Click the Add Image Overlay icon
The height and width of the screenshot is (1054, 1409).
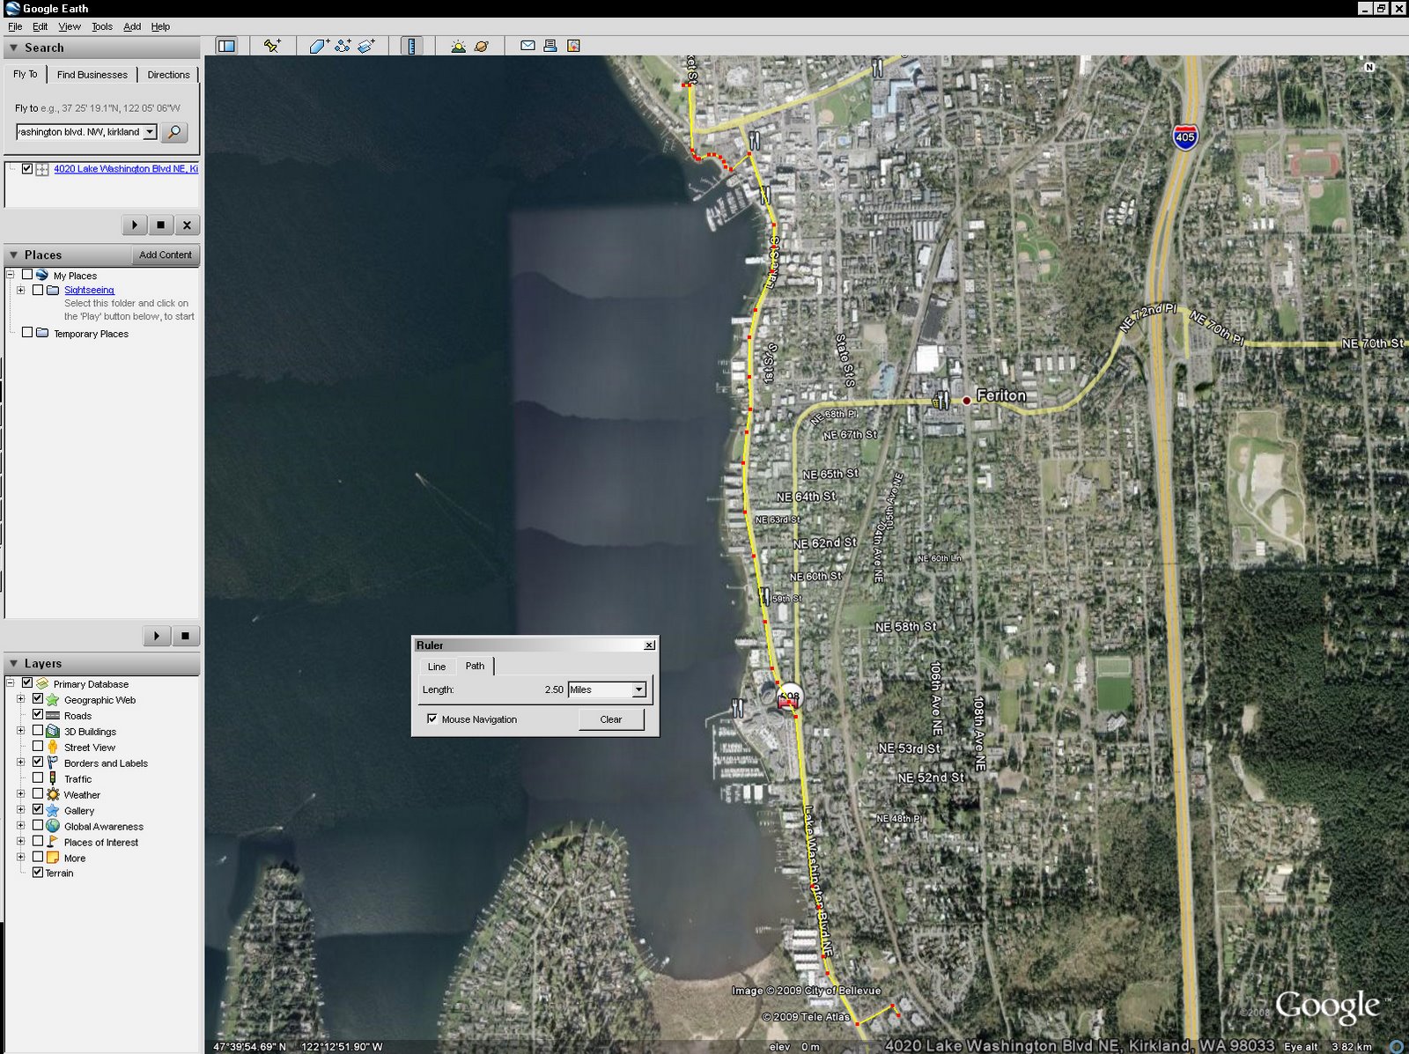pyautogui.click(x=366, y=46)
